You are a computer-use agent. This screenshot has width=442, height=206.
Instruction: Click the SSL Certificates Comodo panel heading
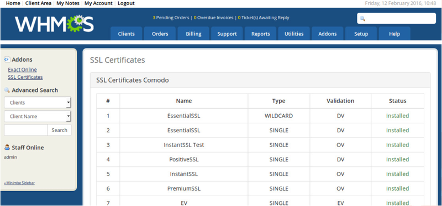[133, 80]
